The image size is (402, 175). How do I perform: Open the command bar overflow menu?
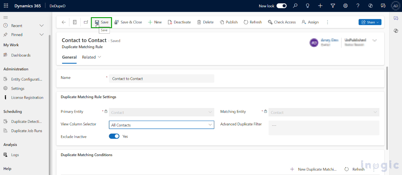(327, 22)
